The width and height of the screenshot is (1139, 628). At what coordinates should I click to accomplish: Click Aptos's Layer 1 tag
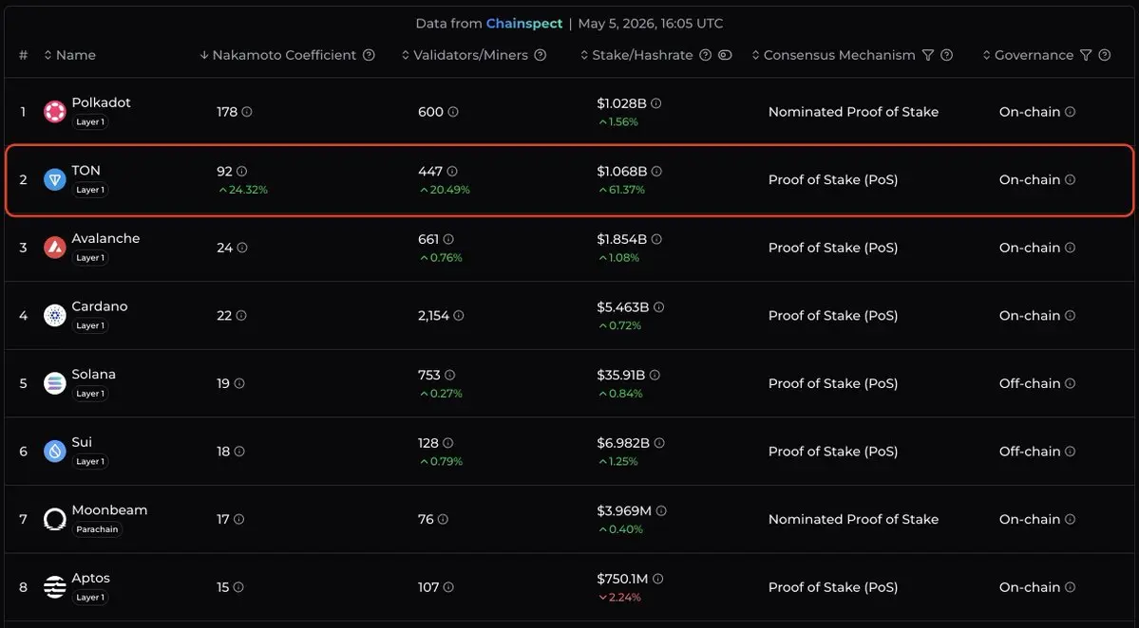pos(90,598)
